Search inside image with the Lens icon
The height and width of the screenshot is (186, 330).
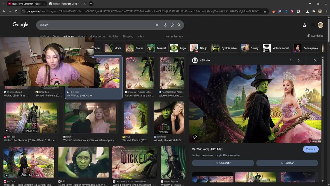pos(195,137)
